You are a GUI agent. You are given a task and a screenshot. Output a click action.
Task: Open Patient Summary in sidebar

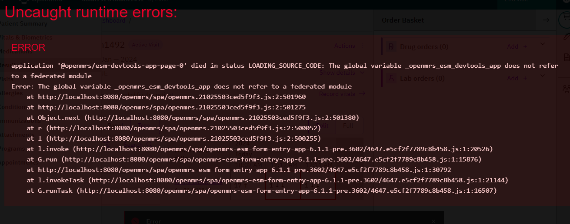click(x=23, y=24)
